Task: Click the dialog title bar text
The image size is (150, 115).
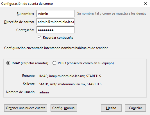Action: coord(27,4)
